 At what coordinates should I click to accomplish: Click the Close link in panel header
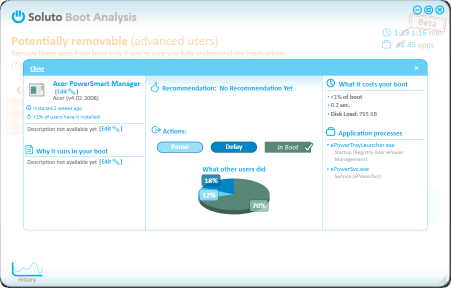point(37,68)
